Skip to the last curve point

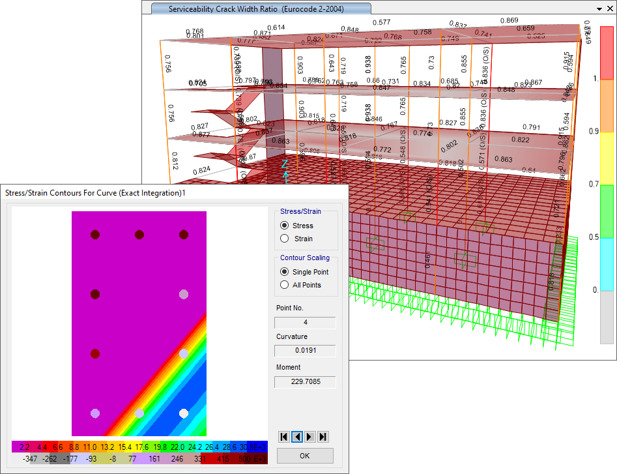click(x=323, y=437)
